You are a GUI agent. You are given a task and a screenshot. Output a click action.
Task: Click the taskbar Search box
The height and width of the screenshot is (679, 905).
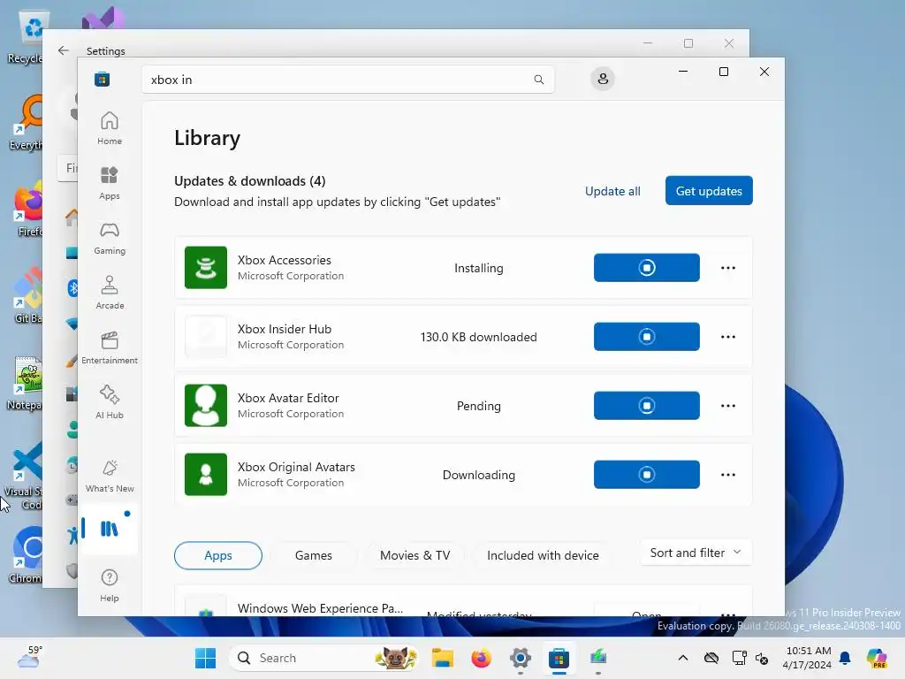coord(324,658)
